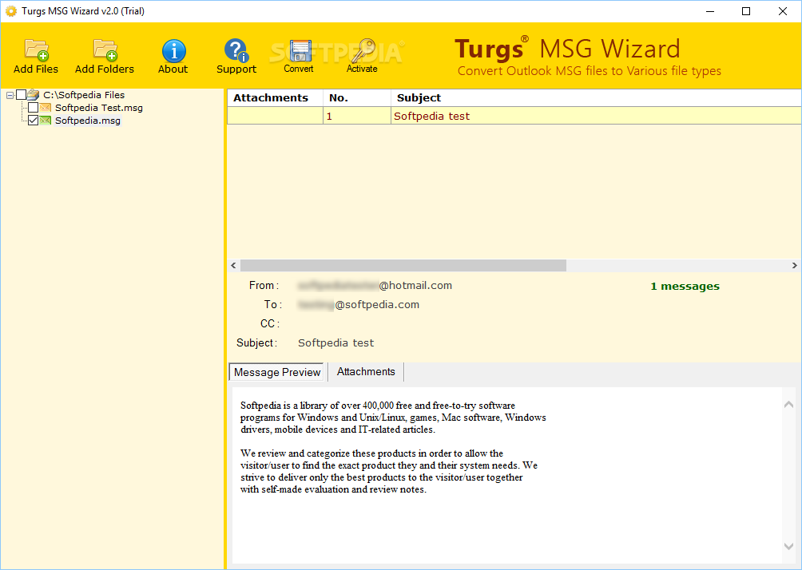This screenshot has height=570, width=802.
Task: Click the Add Folders toolbar icon
Action: pos(105,49)
